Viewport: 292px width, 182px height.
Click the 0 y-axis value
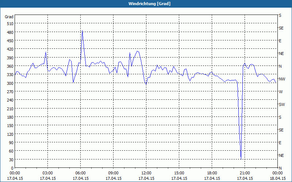pyautogui.click(x=12, y=168)
